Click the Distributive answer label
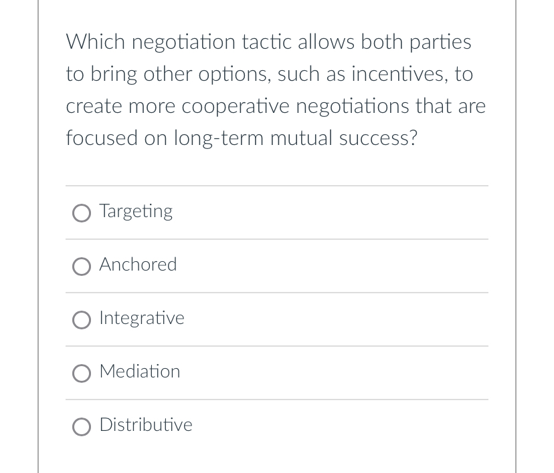 145,425
